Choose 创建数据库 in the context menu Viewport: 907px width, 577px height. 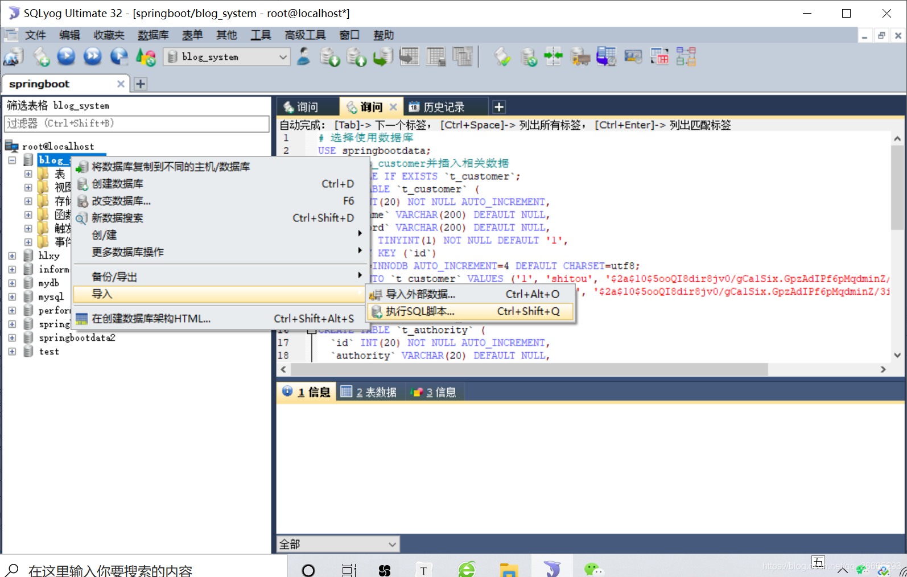(x=219, y=184)
